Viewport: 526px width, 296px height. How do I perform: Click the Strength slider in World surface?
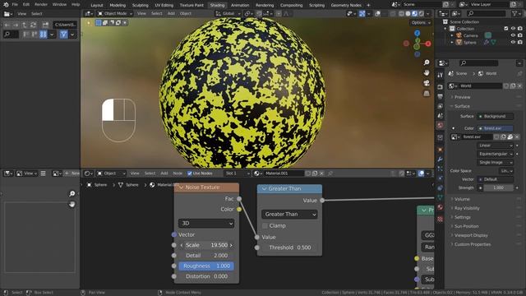point(499,188)
